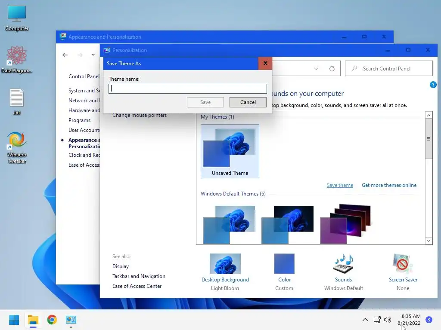Screen dimensions: 441x330
Task: Select Appearance and Personalization sidebar item
Action: click(84, 143)
